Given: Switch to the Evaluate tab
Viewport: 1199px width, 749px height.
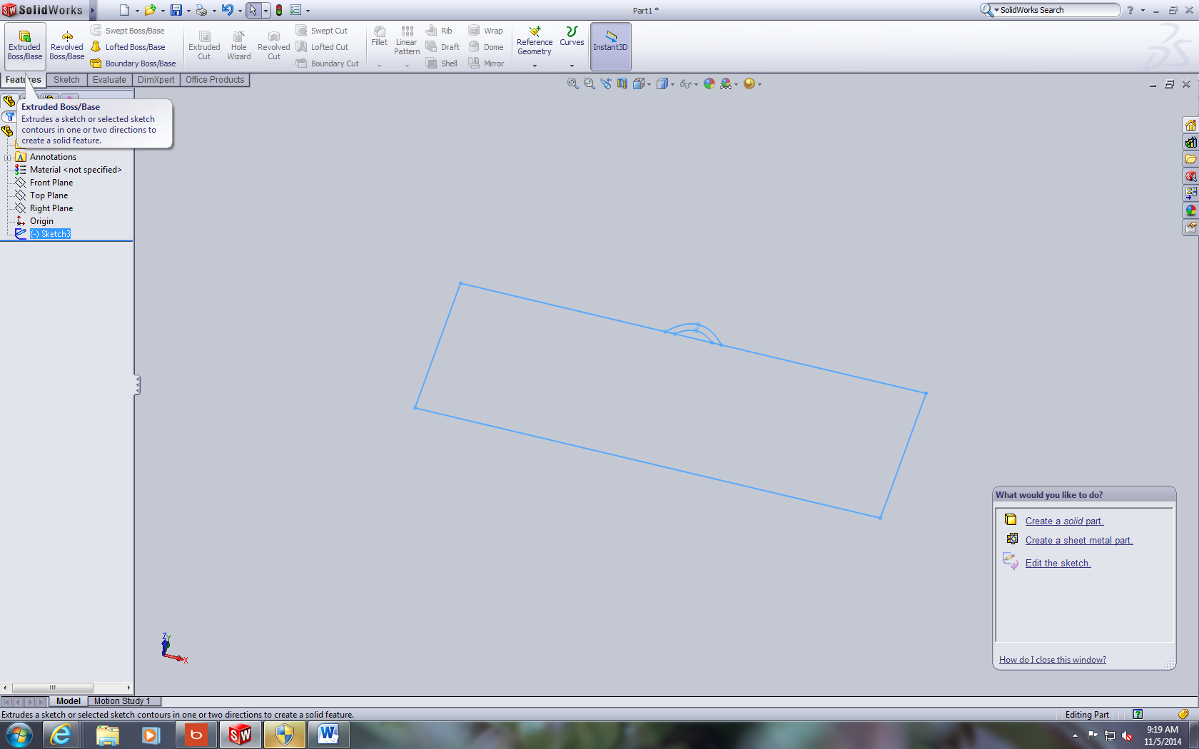Looking at the screenshot, I should [x=109, y=80].
